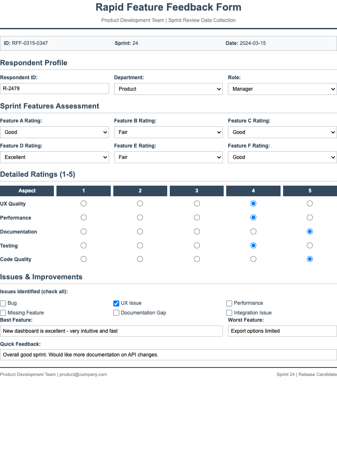Change Testing rating to 2
337x476 pixels.
140,245
